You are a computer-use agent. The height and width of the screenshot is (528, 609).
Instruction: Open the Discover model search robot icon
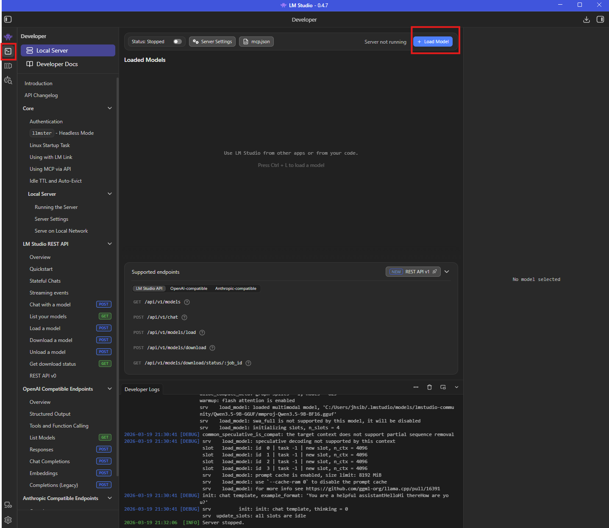[x=8, y=80]
